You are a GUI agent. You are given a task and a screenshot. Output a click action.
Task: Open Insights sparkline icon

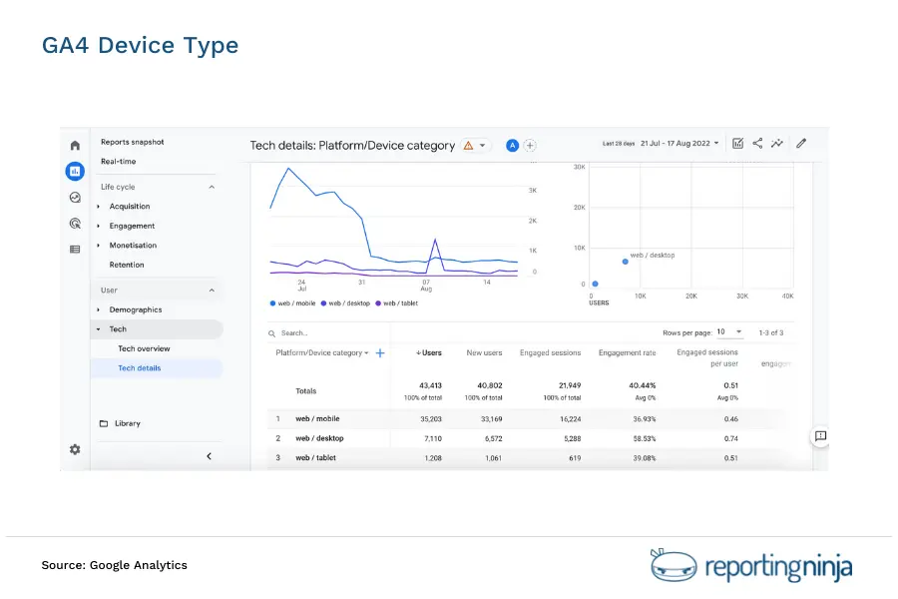777,144
